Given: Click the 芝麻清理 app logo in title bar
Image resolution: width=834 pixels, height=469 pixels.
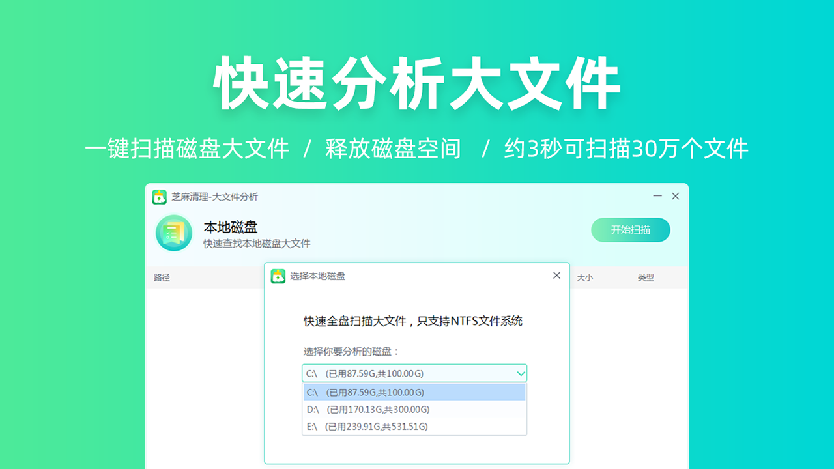Looking at the screenshot, I should point(160,197).
